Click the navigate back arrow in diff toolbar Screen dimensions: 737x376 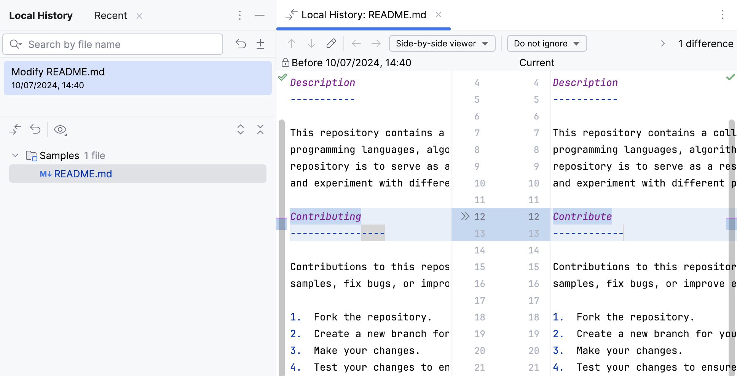pyautogui.click(x=356, y=43)
